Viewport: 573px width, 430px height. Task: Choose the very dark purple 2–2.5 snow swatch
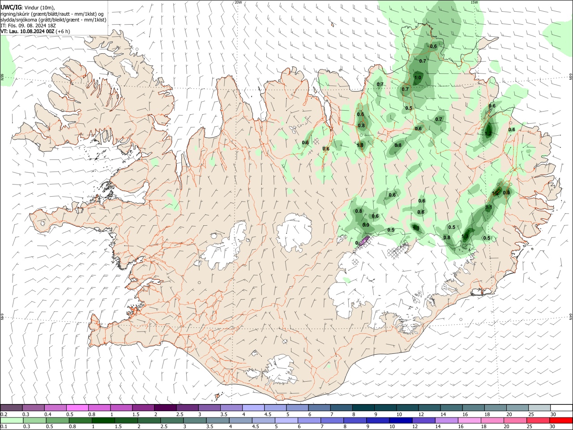165,408
